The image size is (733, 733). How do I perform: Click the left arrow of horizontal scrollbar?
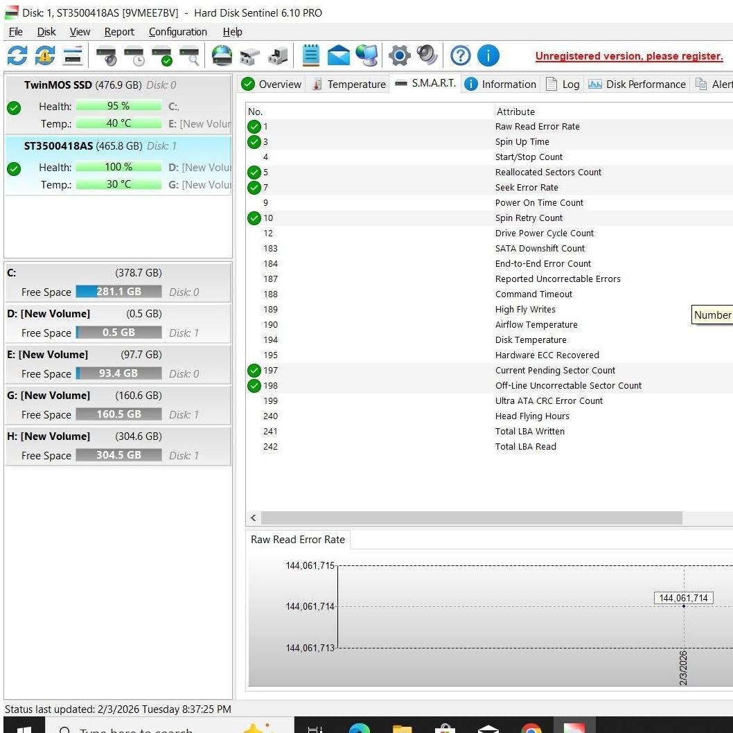click(x=254, y=518)
